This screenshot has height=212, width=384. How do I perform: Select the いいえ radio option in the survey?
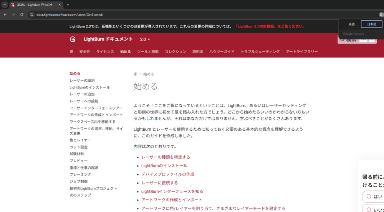pos(369,209)
